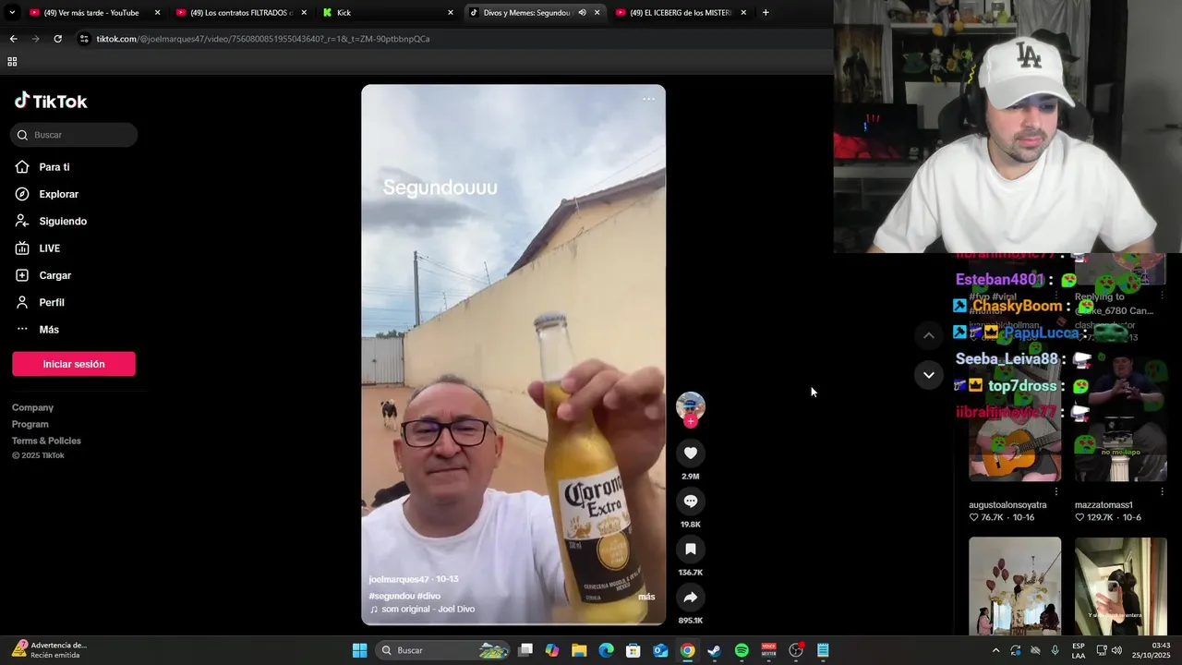
Task: Open the browser apps grid shortcut
Action: [12, 62]
